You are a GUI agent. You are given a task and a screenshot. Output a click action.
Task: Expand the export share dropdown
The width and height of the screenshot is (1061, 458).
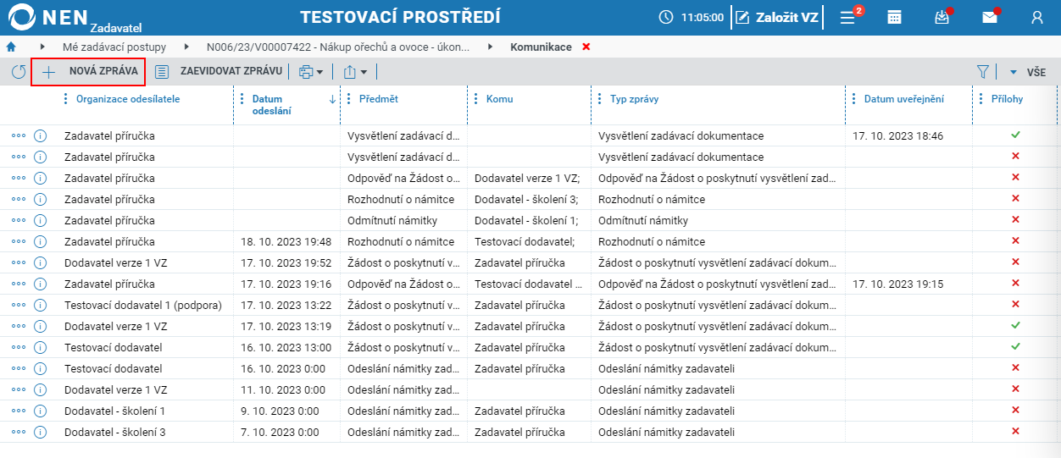coord(355,72)
